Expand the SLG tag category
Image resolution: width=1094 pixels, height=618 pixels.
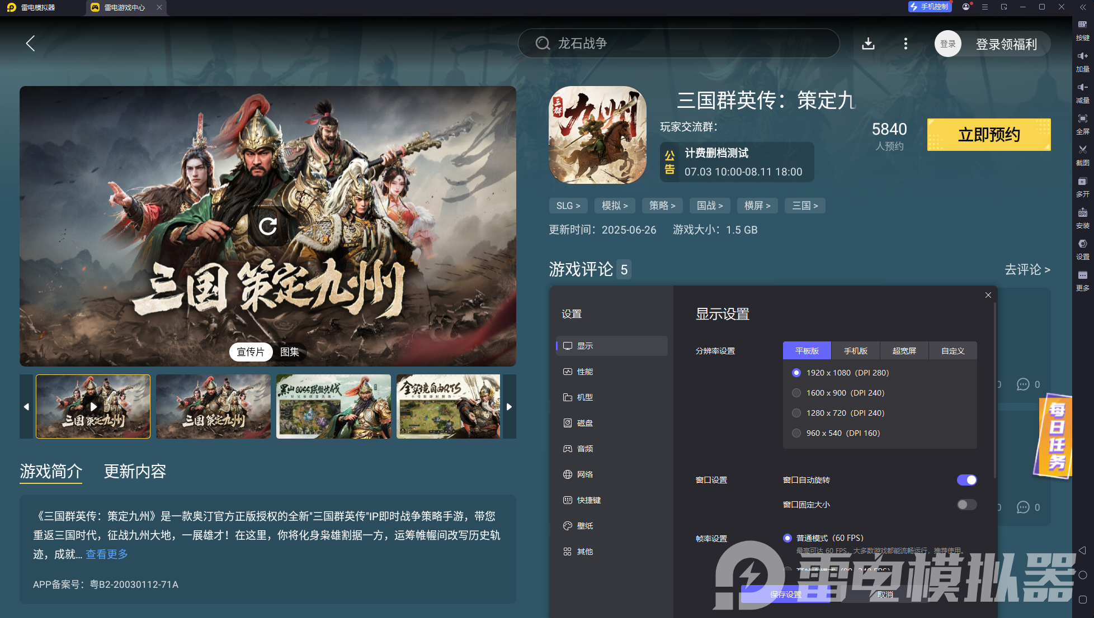point(568,206)
